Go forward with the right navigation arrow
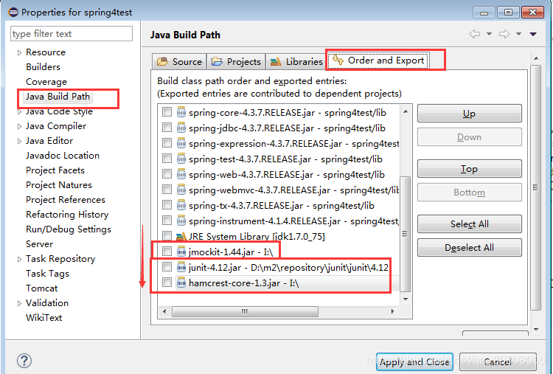This screenshot has height=374, width=553. point(504,34)
